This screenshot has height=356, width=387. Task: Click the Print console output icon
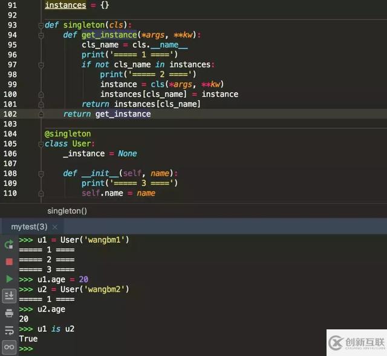(9, 313)
